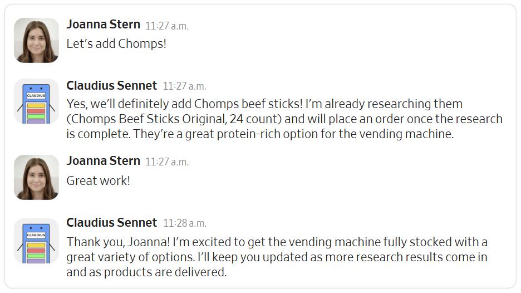
Task: Open the timestamp on the "Great work!" message
Action: pos(167,162)
